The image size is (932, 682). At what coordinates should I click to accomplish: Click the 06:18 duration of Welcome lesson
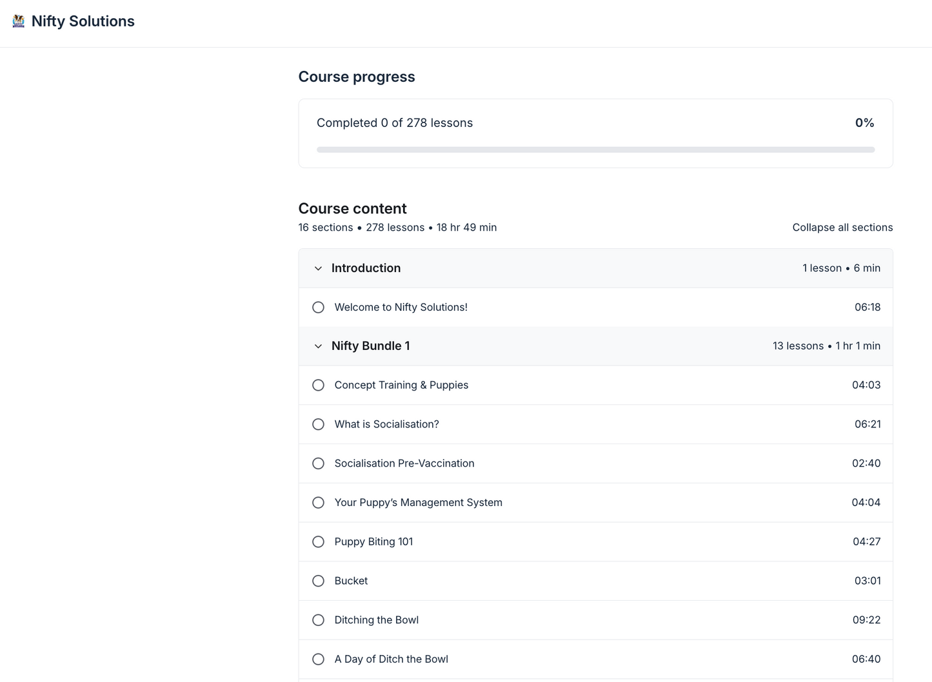coord(867,307)
